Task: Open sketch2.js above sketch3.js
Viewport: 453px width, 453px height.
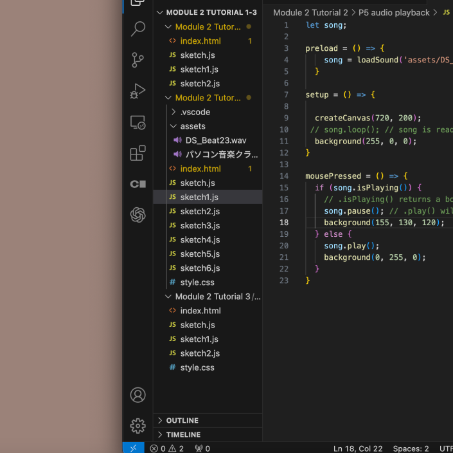Action: point(208,211)
